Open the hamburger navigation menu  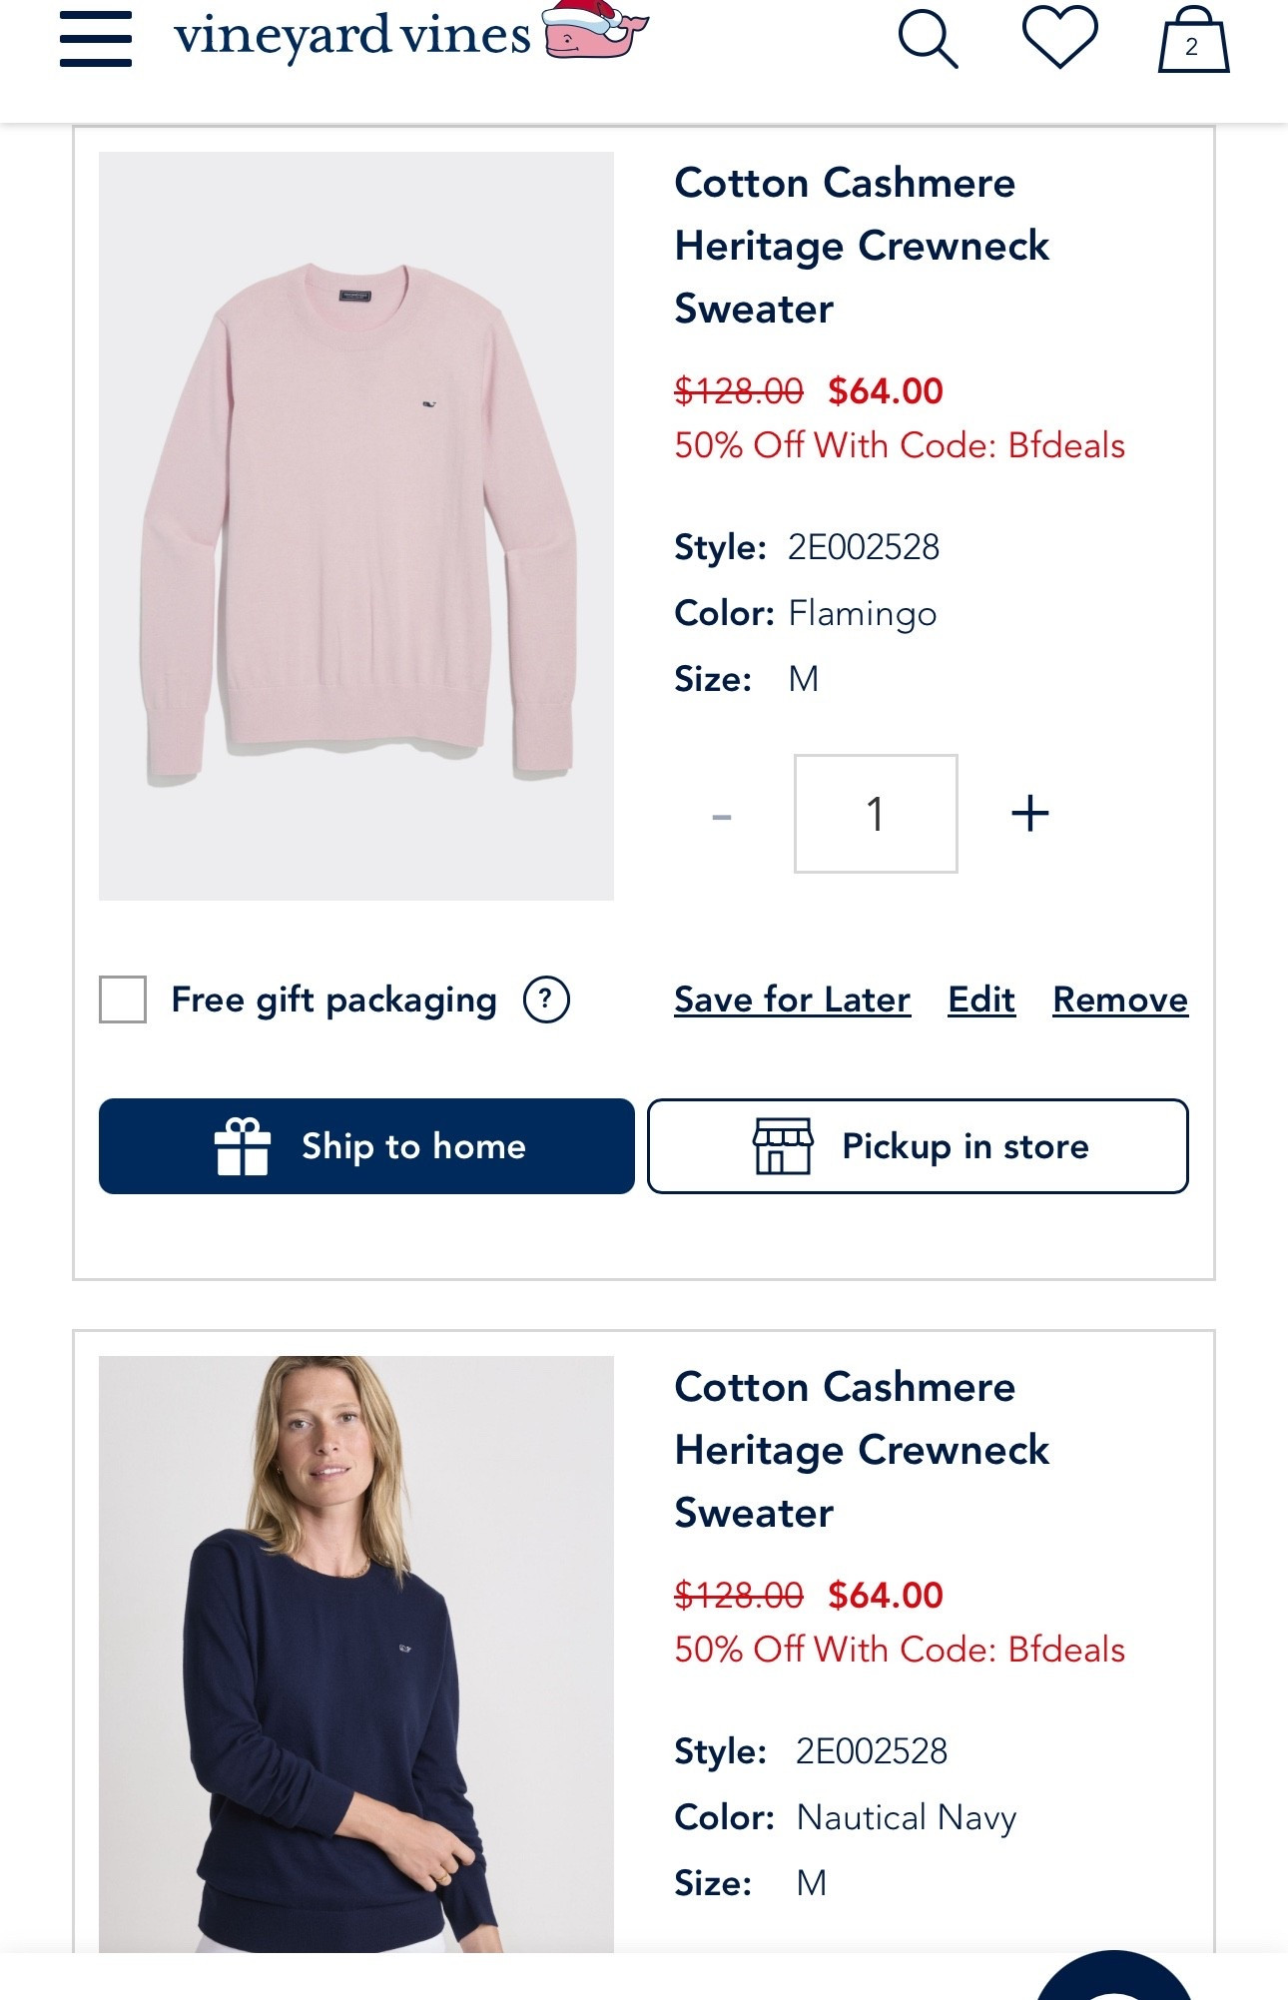pyautogui.click(x=92, y=40)
